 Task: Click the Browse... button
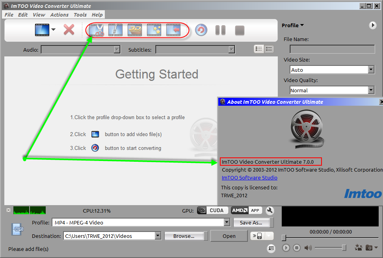click(184, 236)
